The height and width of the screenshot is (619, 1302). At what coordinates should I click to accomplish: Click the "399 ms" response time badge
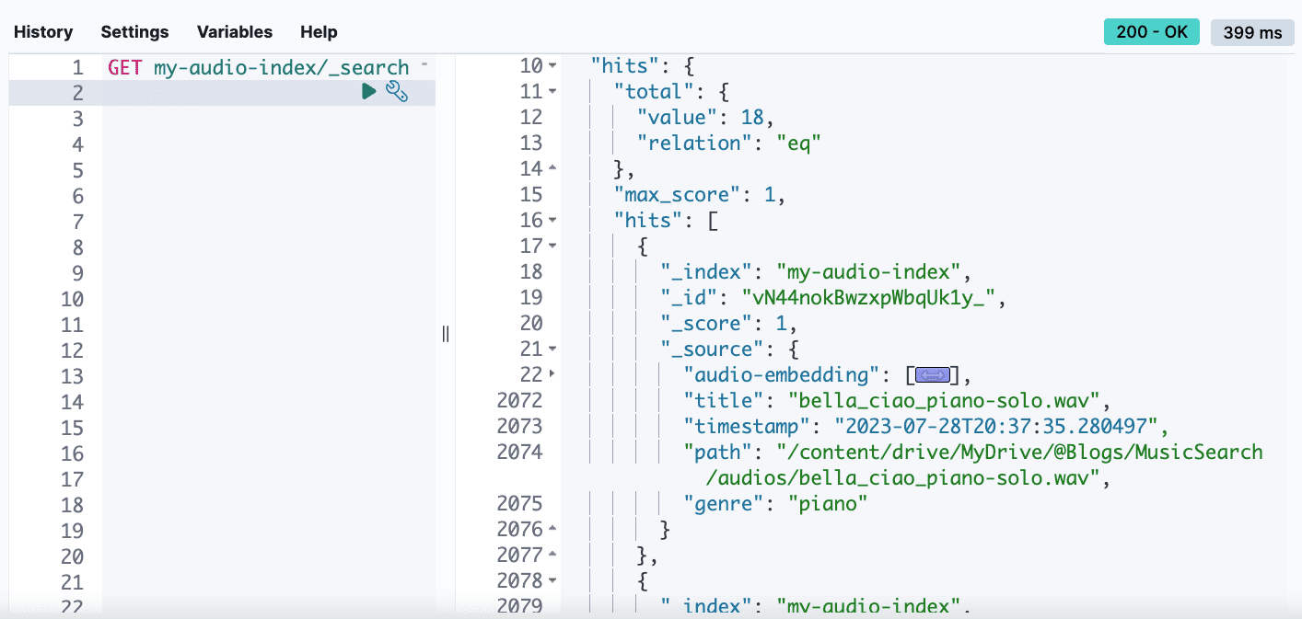click(1251, 30)
